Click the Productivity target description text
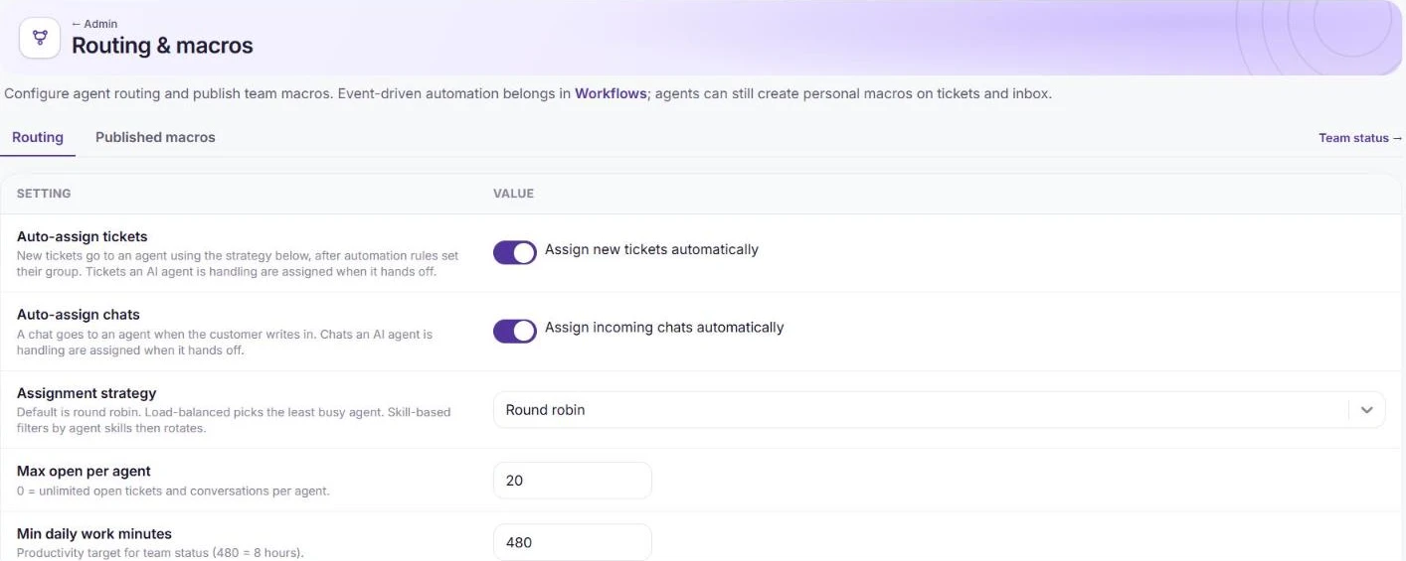Image resolution: width=1406 pixels, height=561 pixels. pos(160,552)
